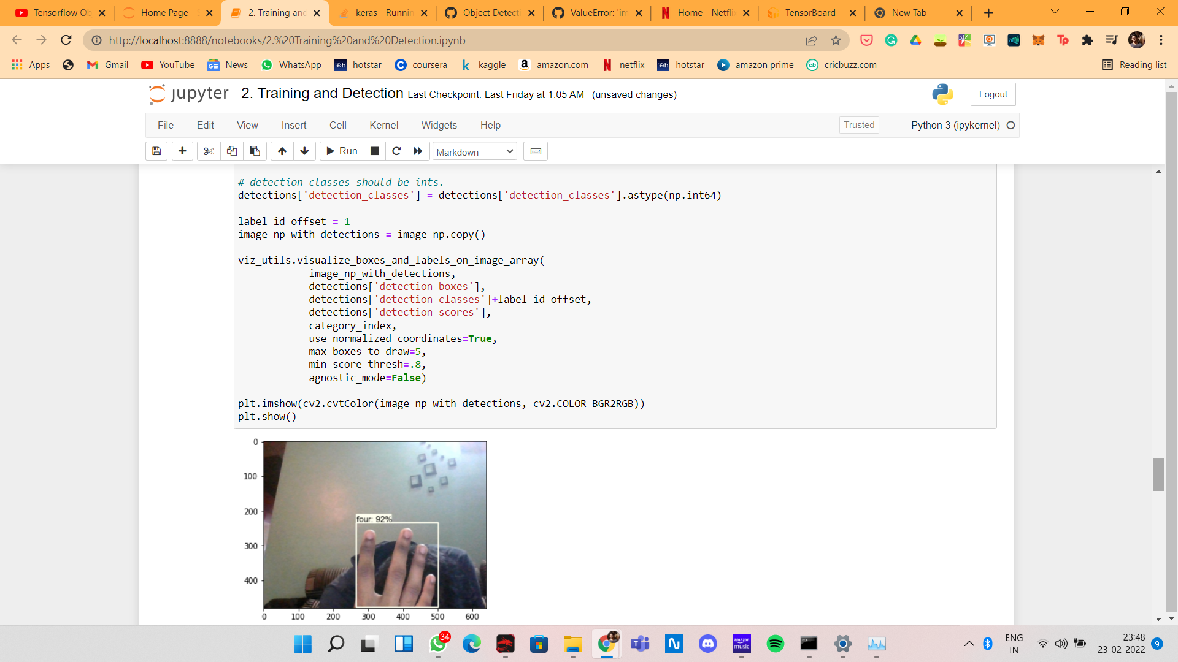Open Gmail bookmark
This screenshot has height=662, width=1178.
[107, 65]
